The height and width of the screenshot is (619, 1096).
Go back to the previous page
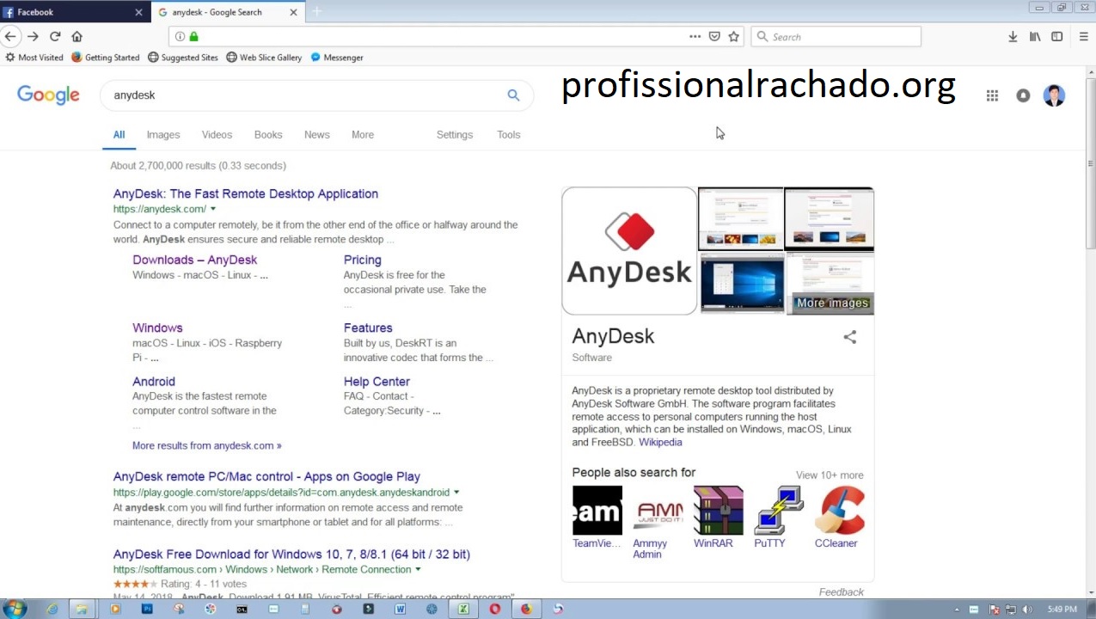10,36
